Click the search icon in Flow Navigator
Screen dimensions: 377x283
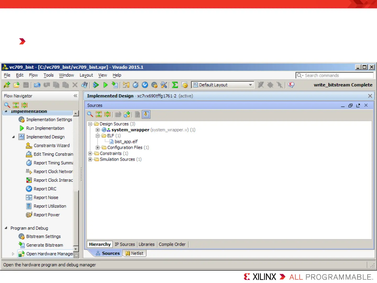7,105
